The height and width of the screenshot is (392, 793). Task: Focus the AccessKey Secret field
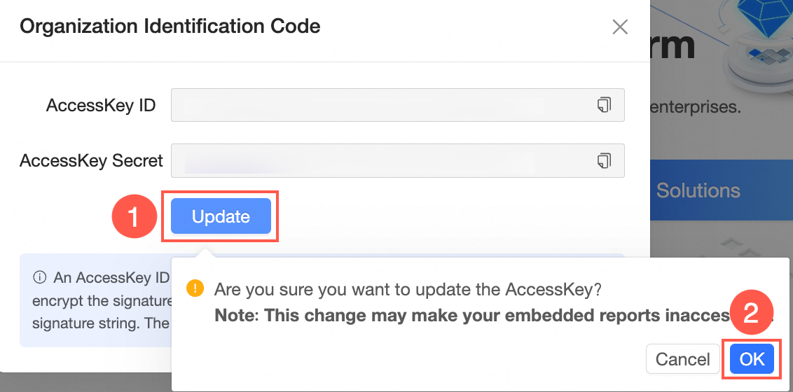click(x=378, y=161)
